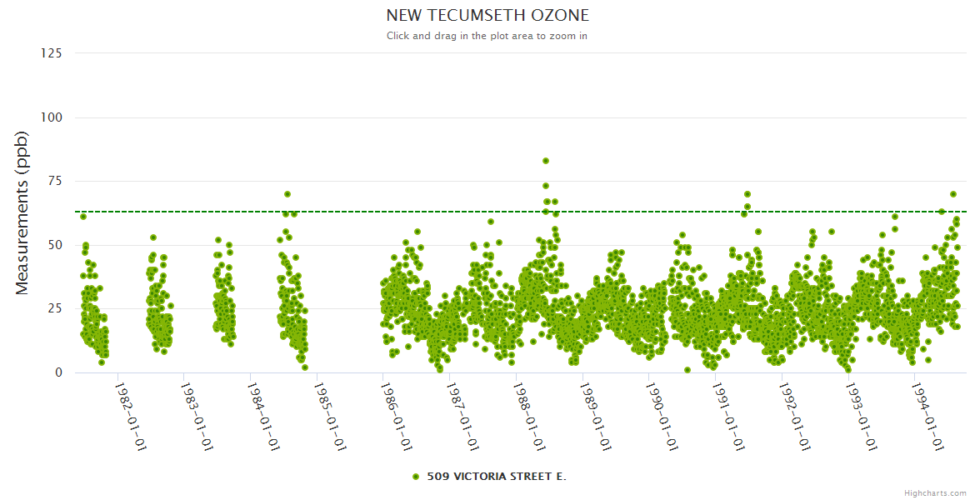975x500 pixels.
Task: Click the highest data point in 1991
Action: [x=747, y=194]
